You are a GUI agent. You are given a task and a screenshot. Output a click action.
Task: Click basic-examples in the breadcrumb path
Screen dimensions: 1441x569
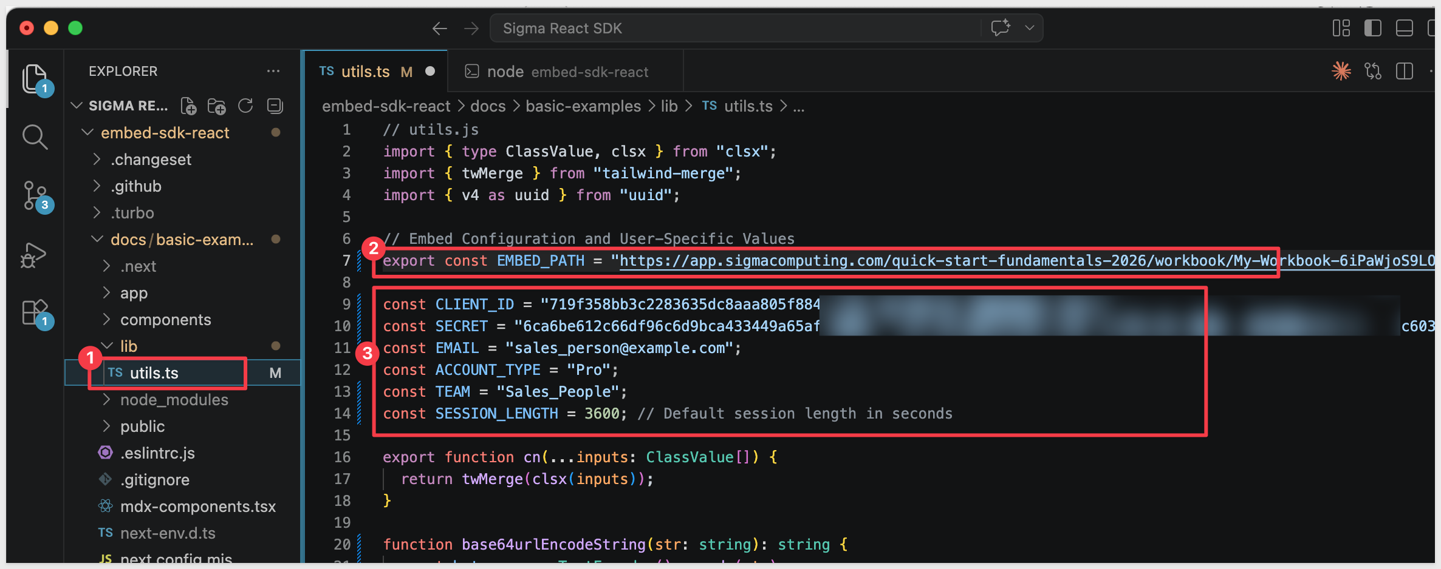[x=583, y=106]
